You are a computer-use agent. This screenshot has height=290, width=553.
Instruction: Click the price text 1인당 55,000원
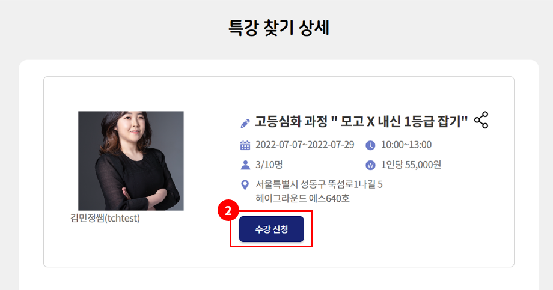coord(411,165)
